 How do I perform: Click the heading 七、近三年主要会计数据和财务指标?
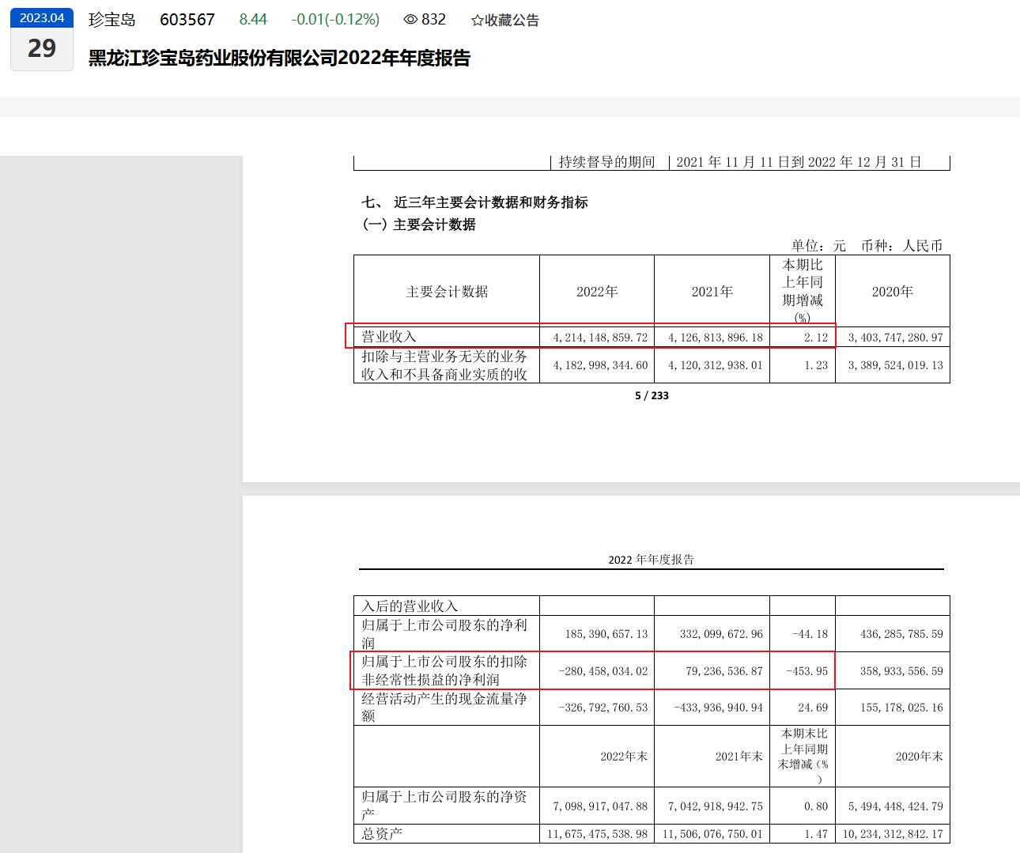pyautogui.click(x=475, y=202)
